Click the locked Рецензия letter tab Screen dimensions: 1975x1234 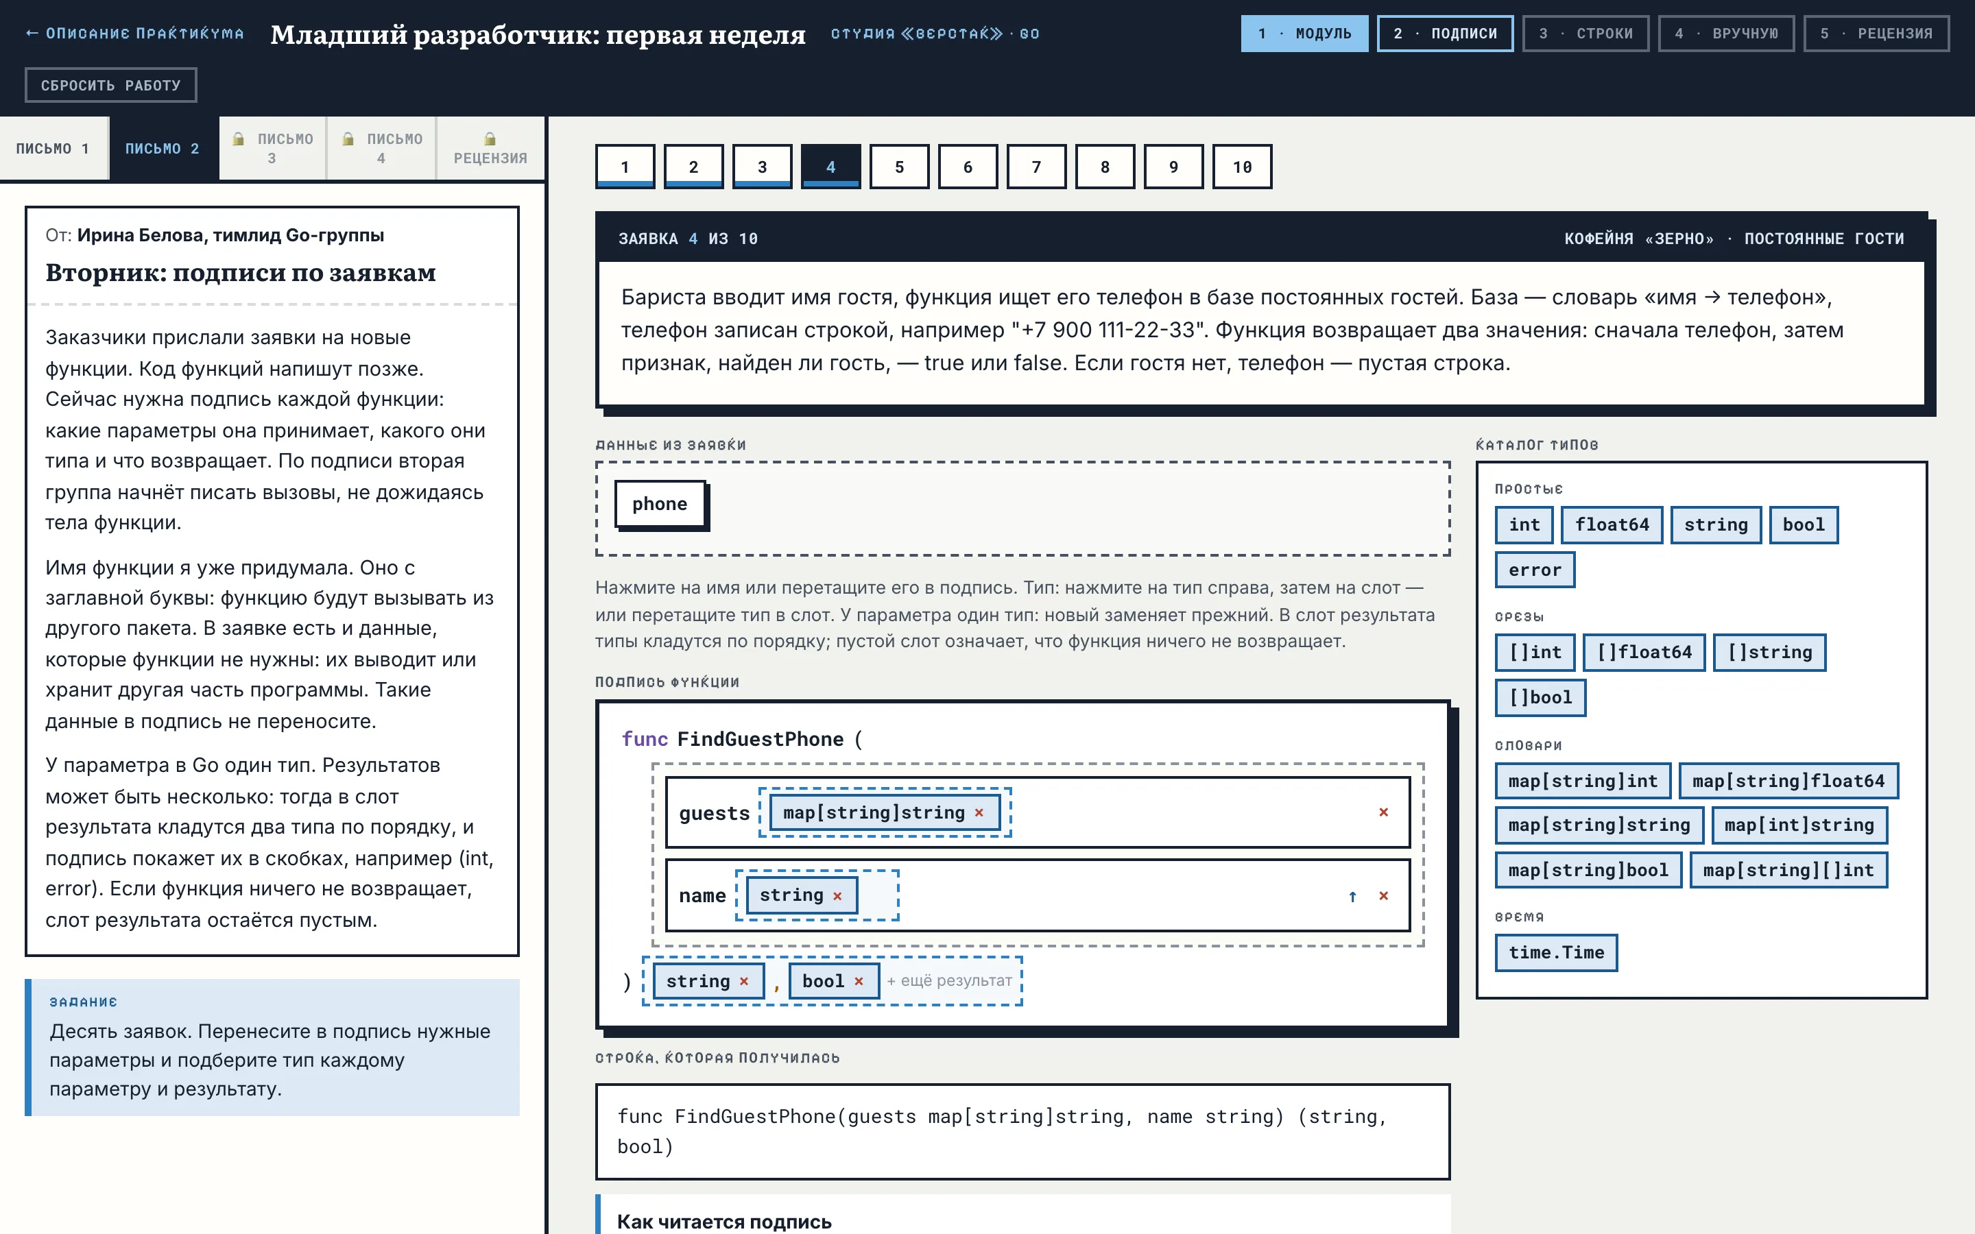tap(490, 147)
